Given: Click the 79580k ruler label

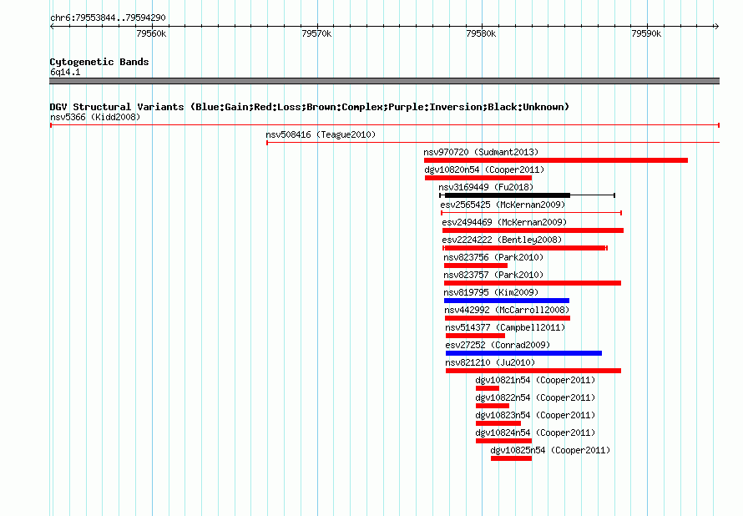Looking at the screenshot, I should (481, 33).
